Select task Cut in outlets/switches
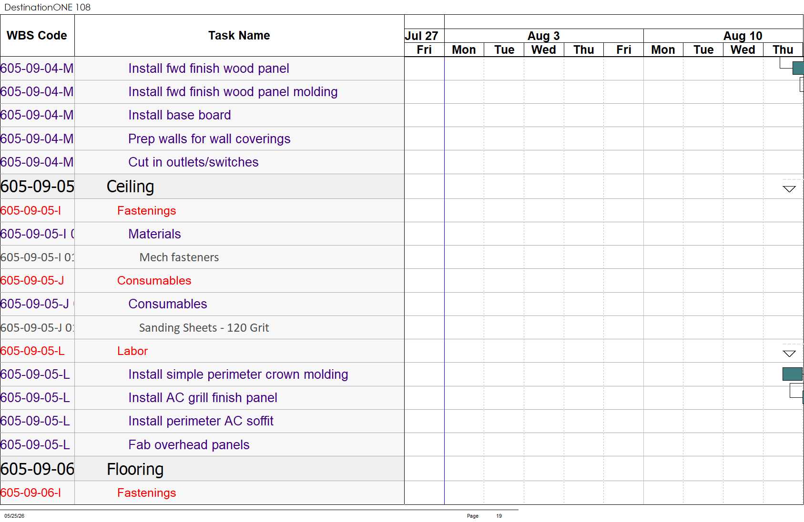 point(193,162)
